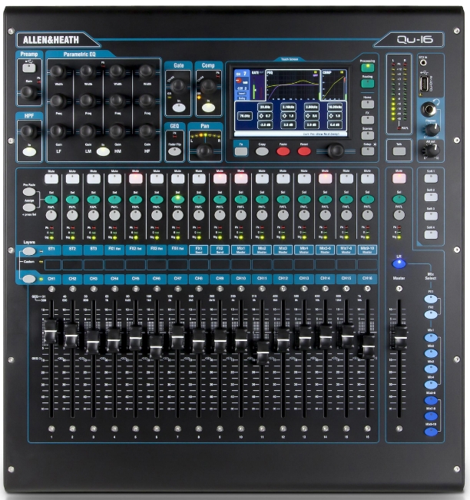The image size is (470, 500).
Task: Select FX1 in Mix Select column
Action: click(431, 299)
